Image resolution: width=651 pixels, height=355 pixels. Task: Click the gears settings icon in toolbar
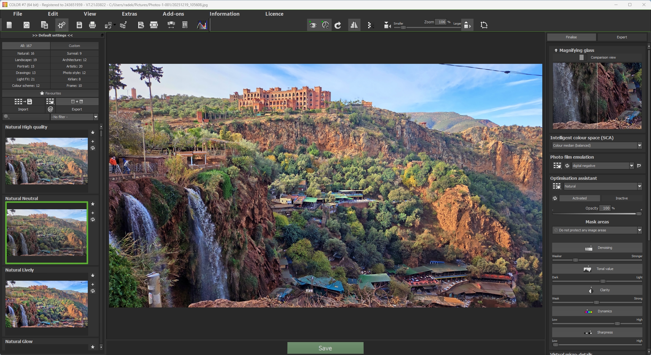(x=62, y=25)
